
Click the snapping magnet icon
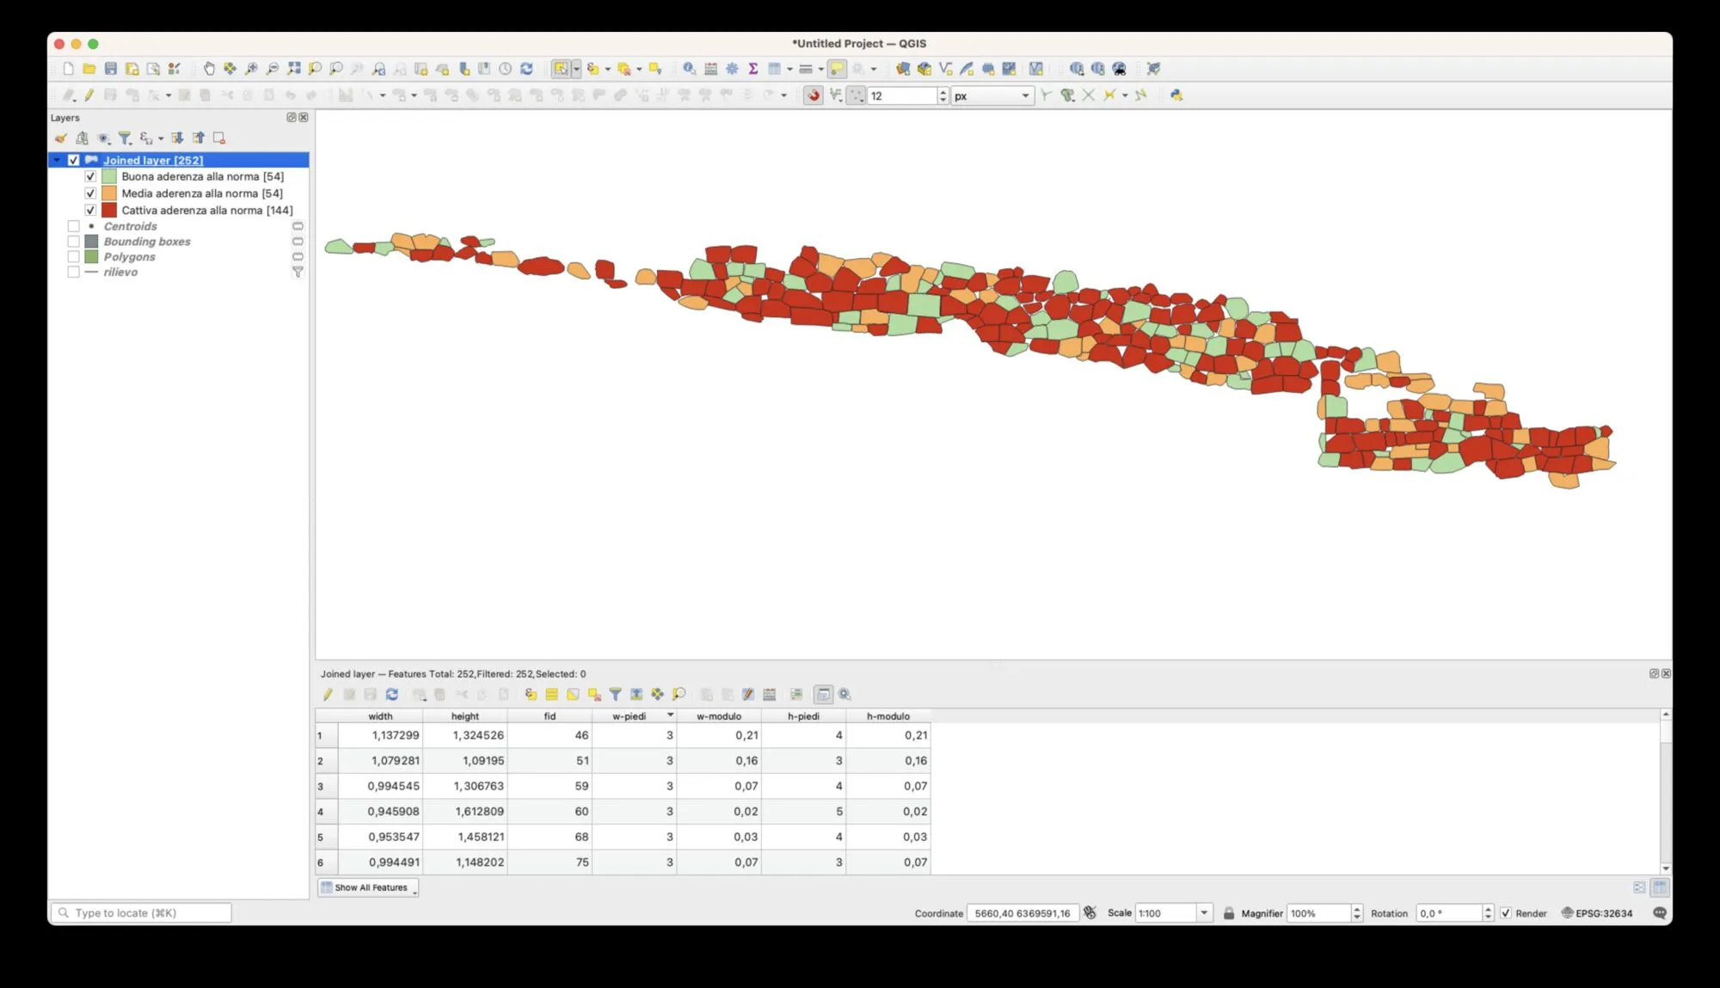coord(813,95)
